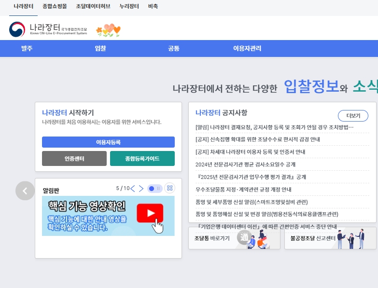This screenshot has width=378, height=288.
Task: Open notice 차세대 나라장터 이용자 등록 및 인증서 안내
Action: point(250,152)
